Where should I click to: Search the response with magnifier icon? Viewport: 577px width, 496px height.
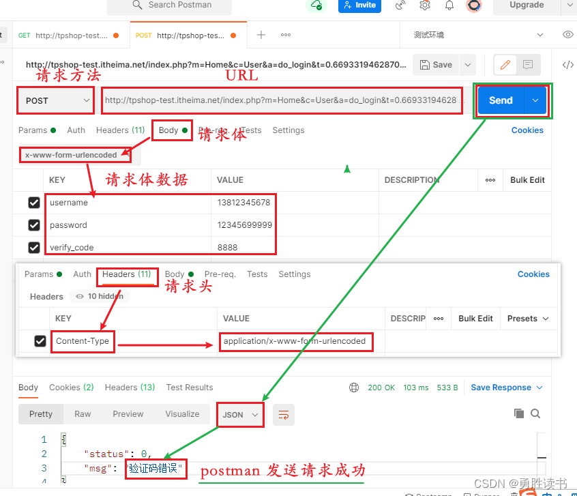pyautogui.click(x=535, y=413)
